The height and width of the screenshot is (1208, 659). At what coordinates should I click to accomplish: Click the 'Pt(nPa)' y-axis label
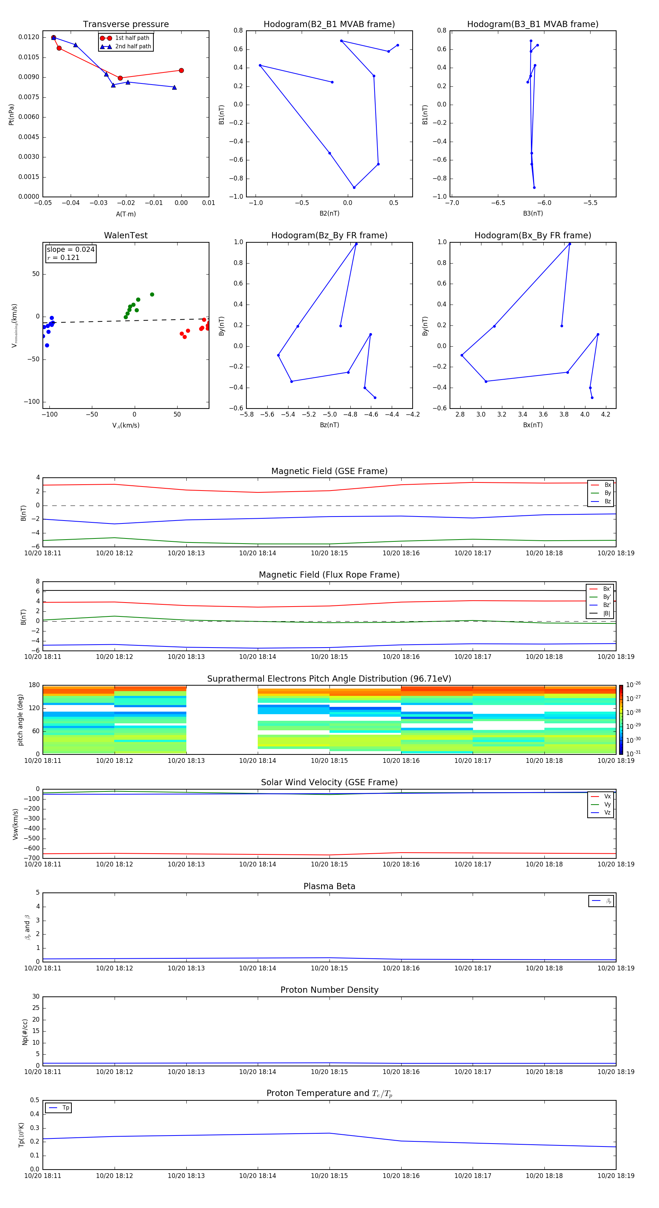click(x=11, y=115)
